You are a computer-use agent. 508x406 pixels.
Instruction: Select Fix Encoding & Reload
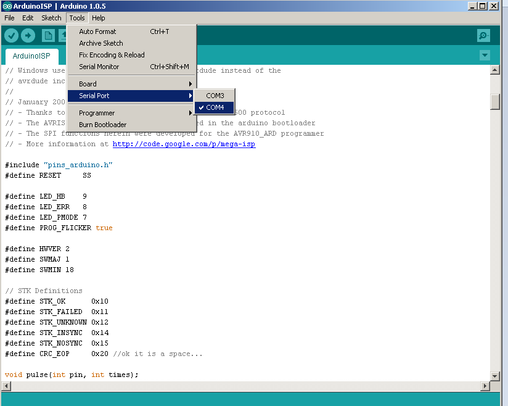coord(131,55)
